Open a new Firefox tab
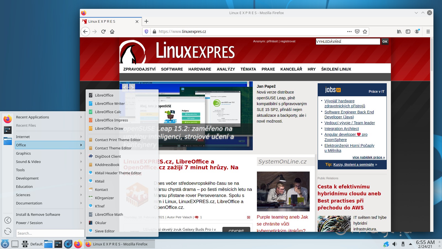 click(x=146, y=21)
